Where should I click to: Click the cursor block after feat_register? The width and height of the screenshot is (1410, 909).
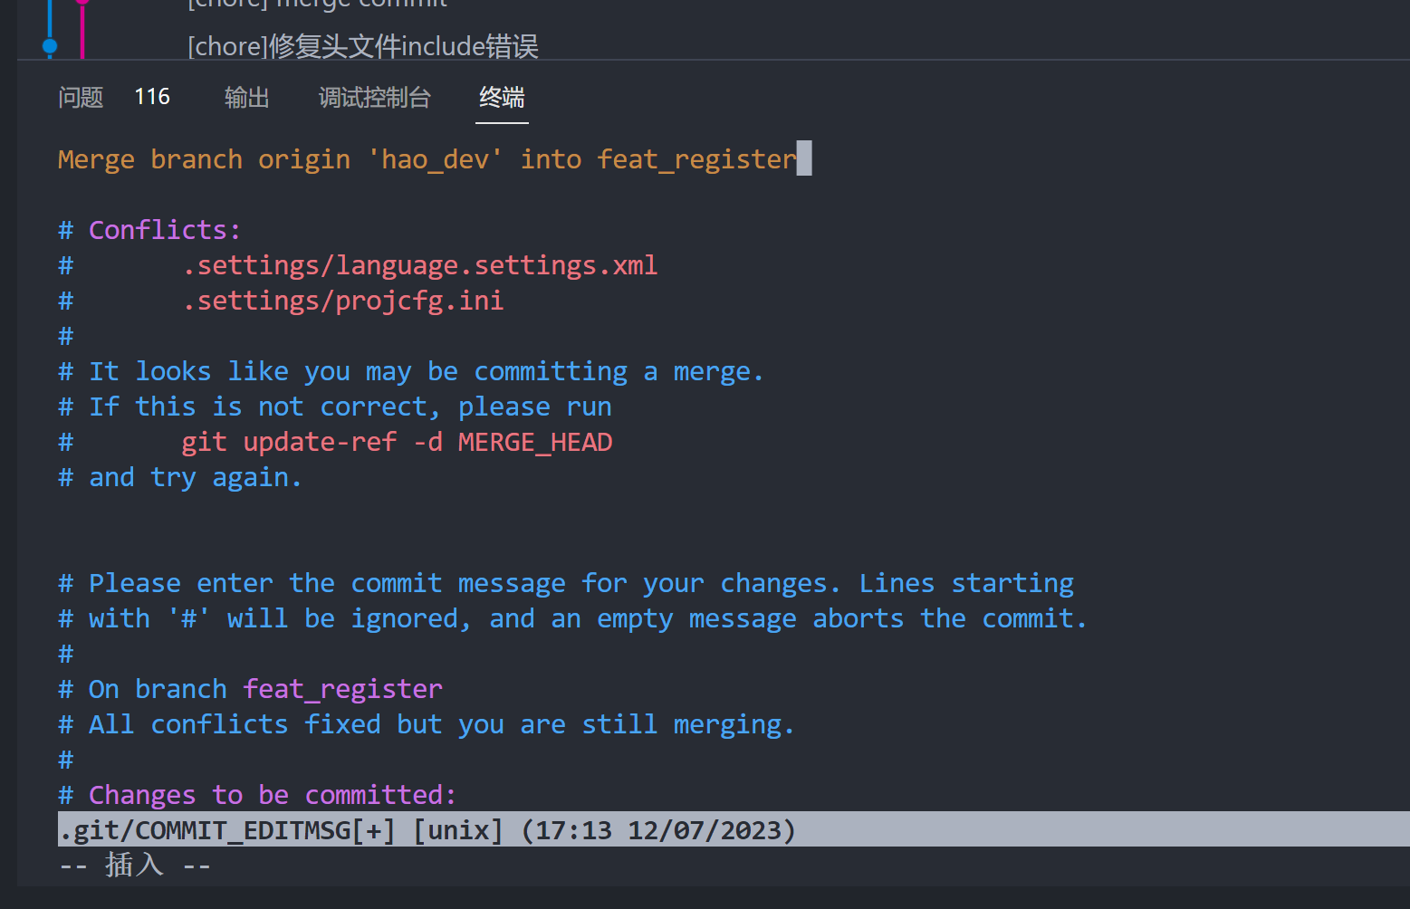805,158
